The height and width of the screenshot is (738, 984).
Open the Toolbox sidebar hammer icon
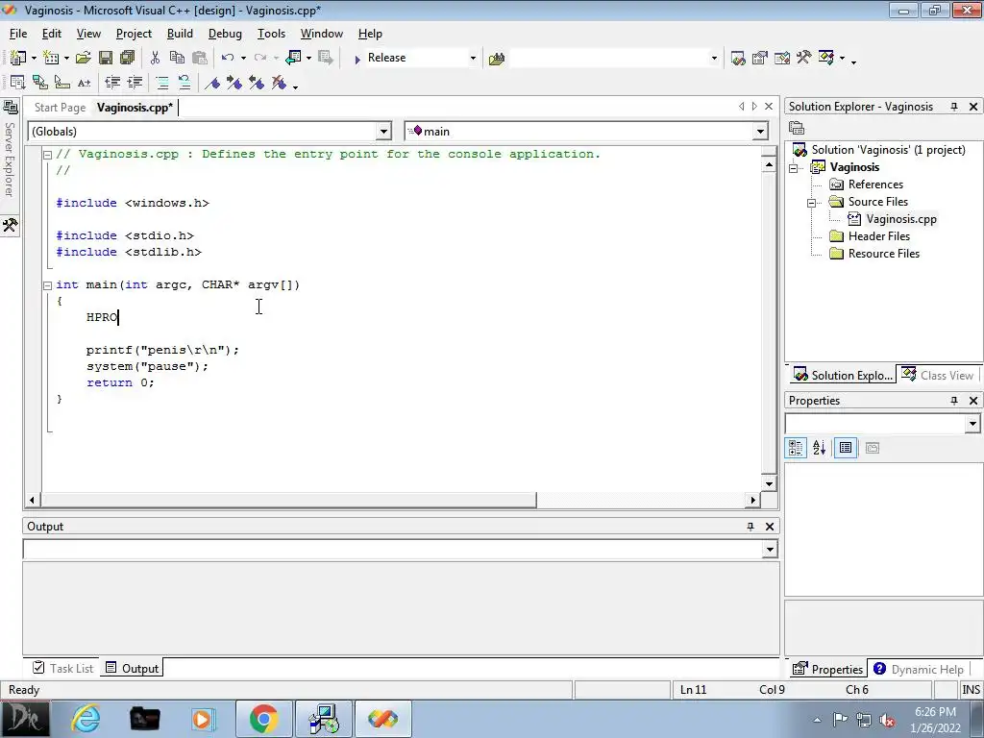click(x=10, y=225)
